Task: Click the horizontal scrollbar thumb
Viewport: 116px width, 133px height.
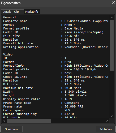Action: pyautogui.click(x=29, y=121)
